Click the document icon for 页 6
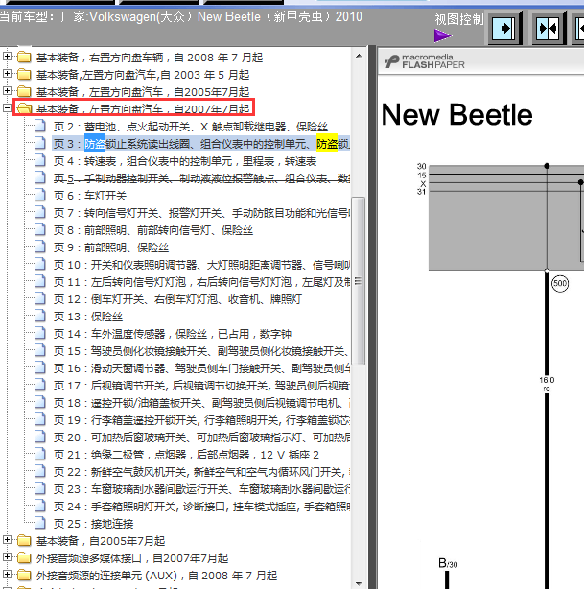This screenshot has width=584, height=589. coord(40,195)
